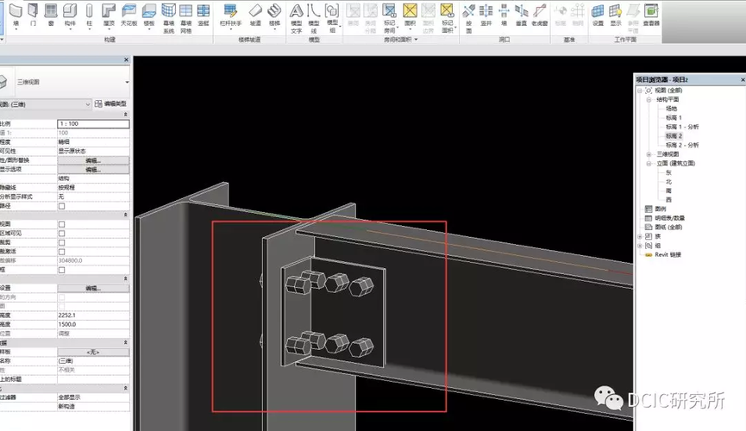746x431 pixels.
Task: Select the Ramp (坡道) tool
Action: (x=255, y=15)
